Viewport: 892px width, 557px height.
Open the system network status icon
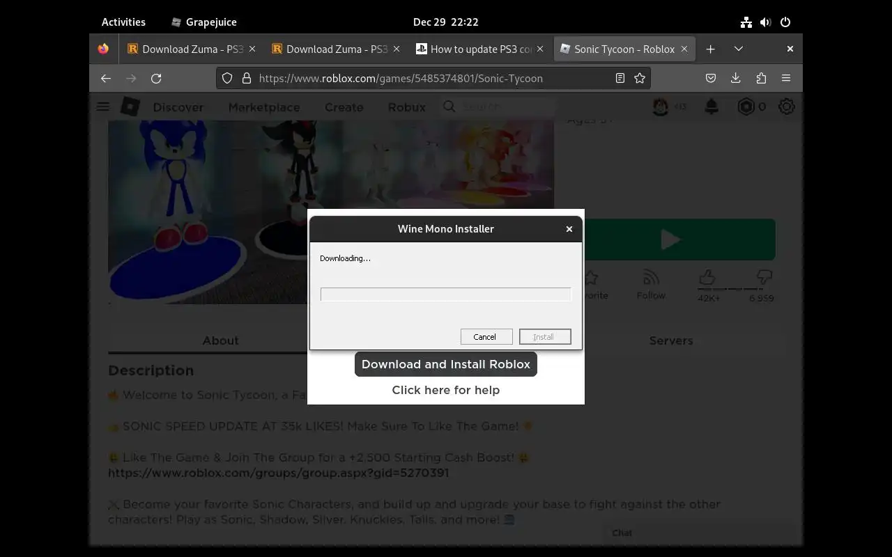click(x=746, y=22)
